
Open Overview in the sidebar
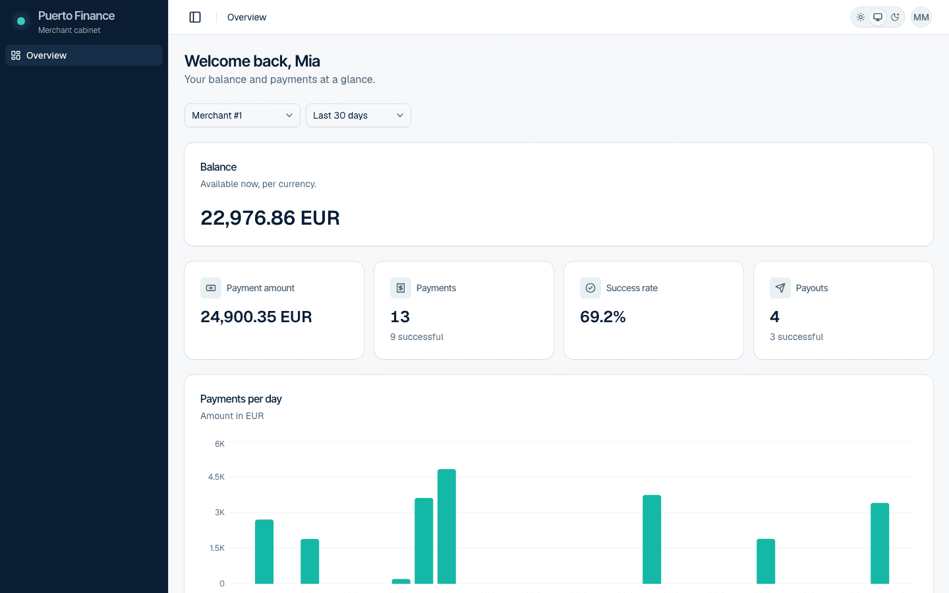pyautogui.click(x=84, y=55)
